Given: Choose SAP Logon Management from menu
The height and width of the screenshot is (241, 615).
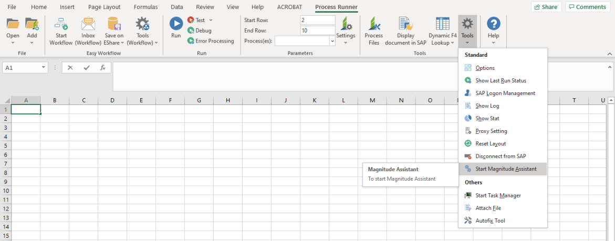Looking at the screenshot, I should (505, 93).
